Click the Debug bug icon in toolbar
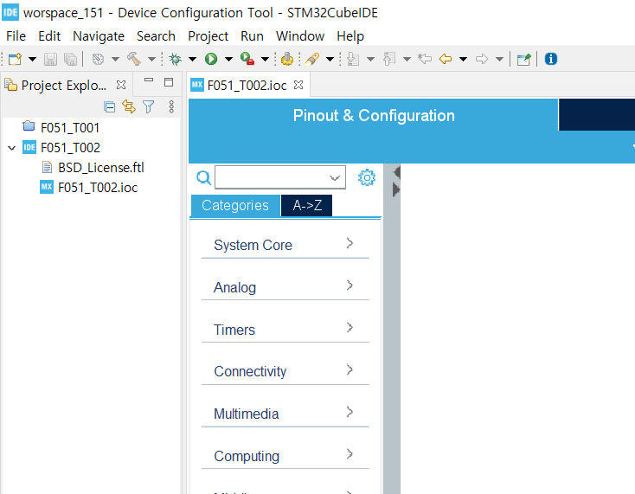Image resolution: width=635 pixels, height=494 pixels. click(x=176, y=59)
